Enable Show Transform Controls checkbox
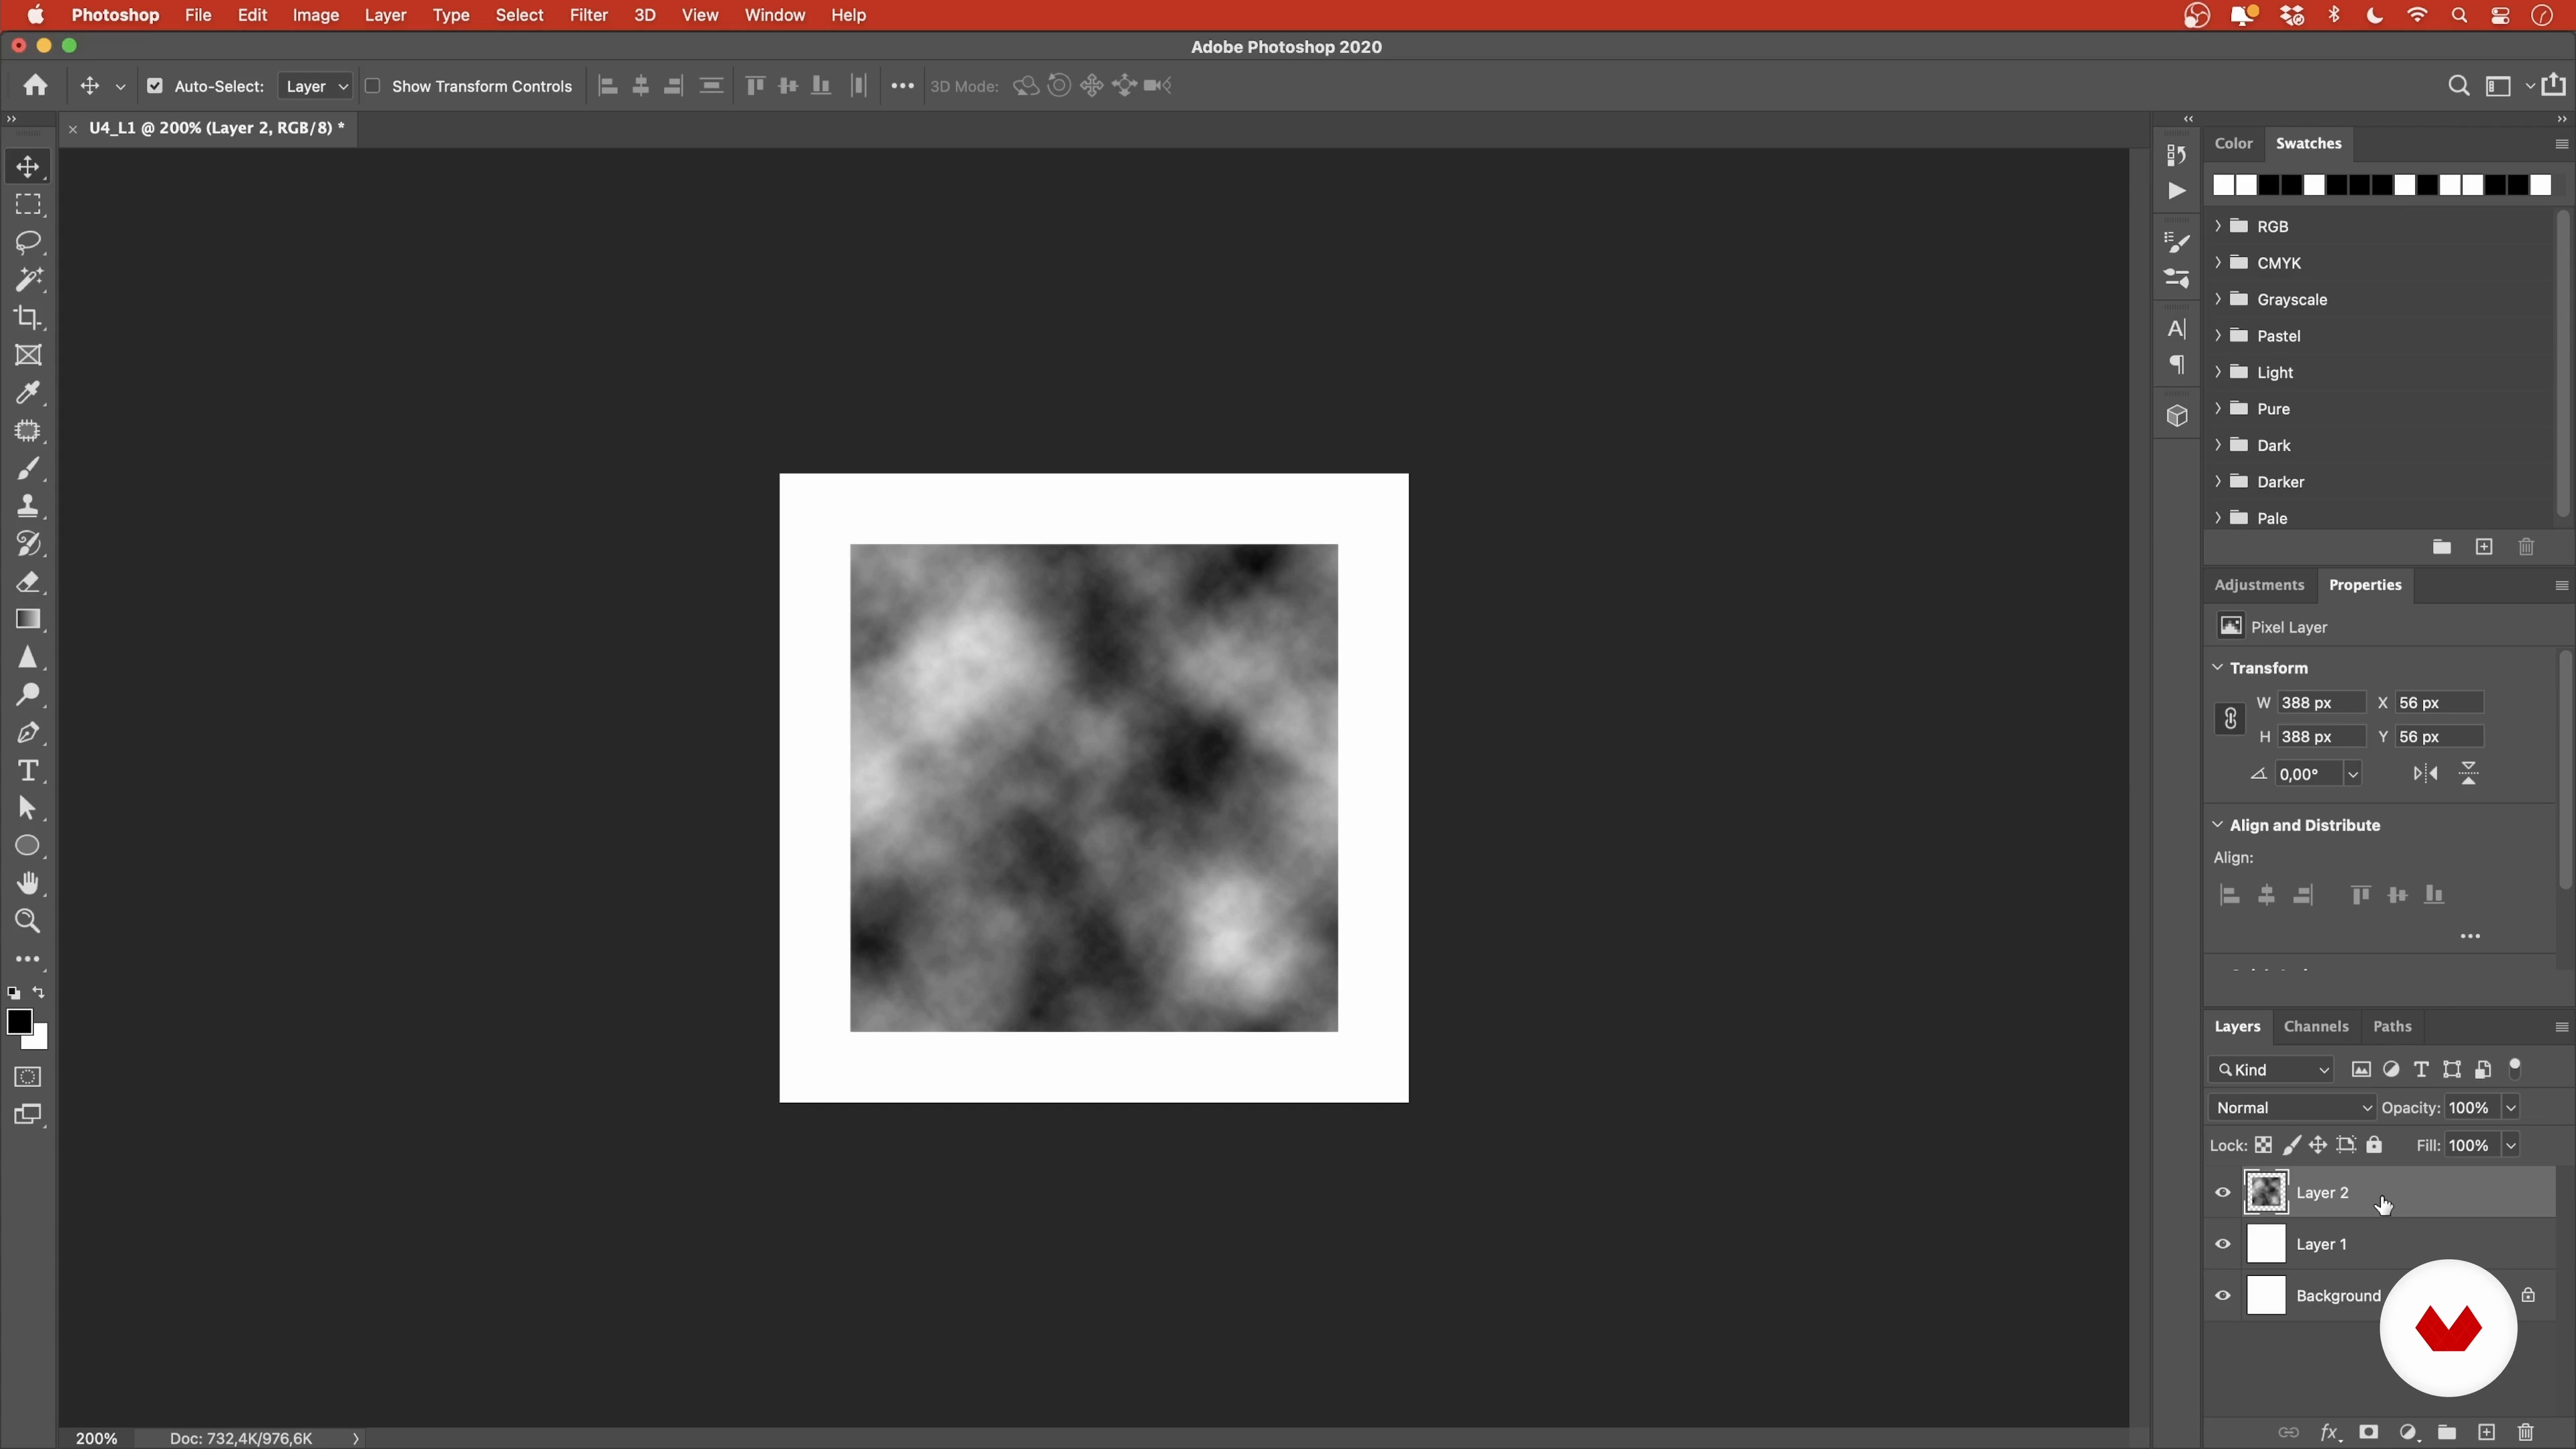The height and width of the screenshot is (1449, 2576). (373, 86)
